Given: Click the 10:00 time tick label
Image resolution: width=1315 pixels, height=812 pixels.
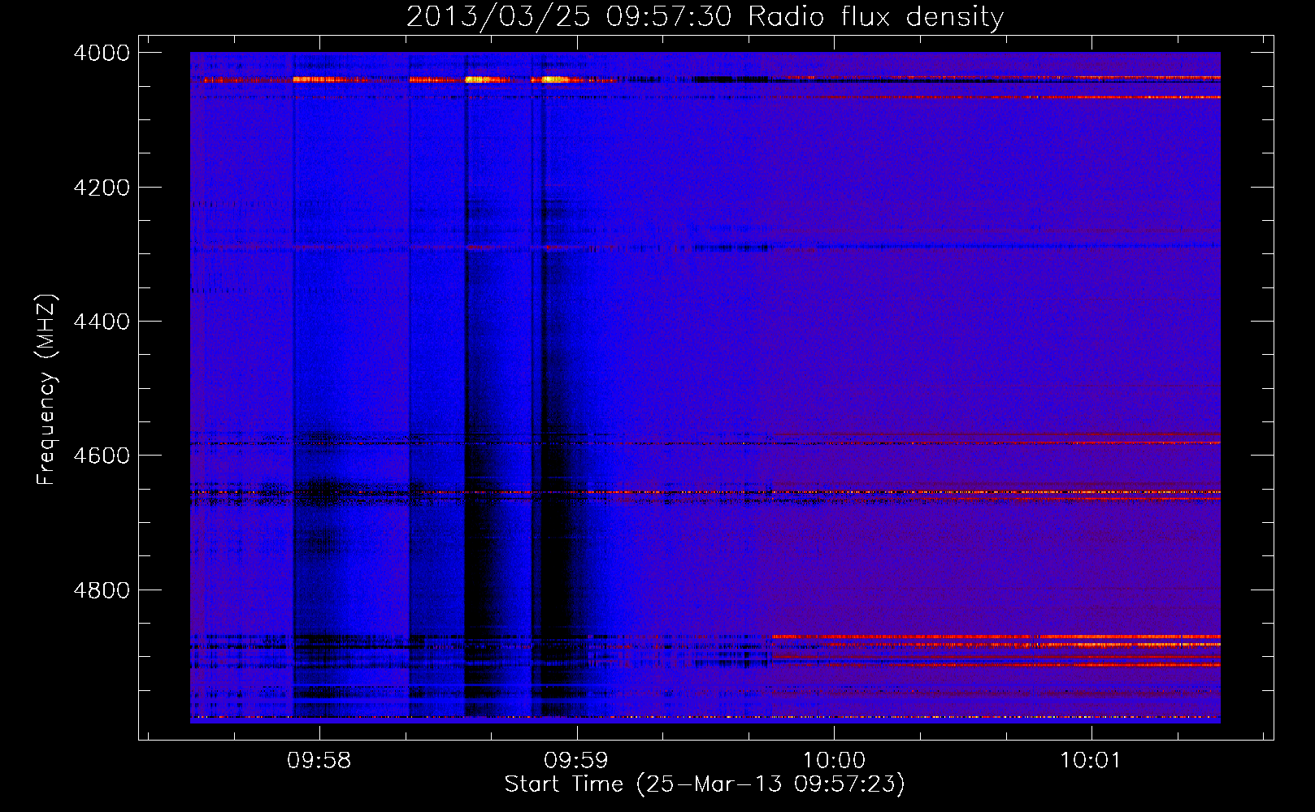Looking at the screenshot, I should point(834,761).
